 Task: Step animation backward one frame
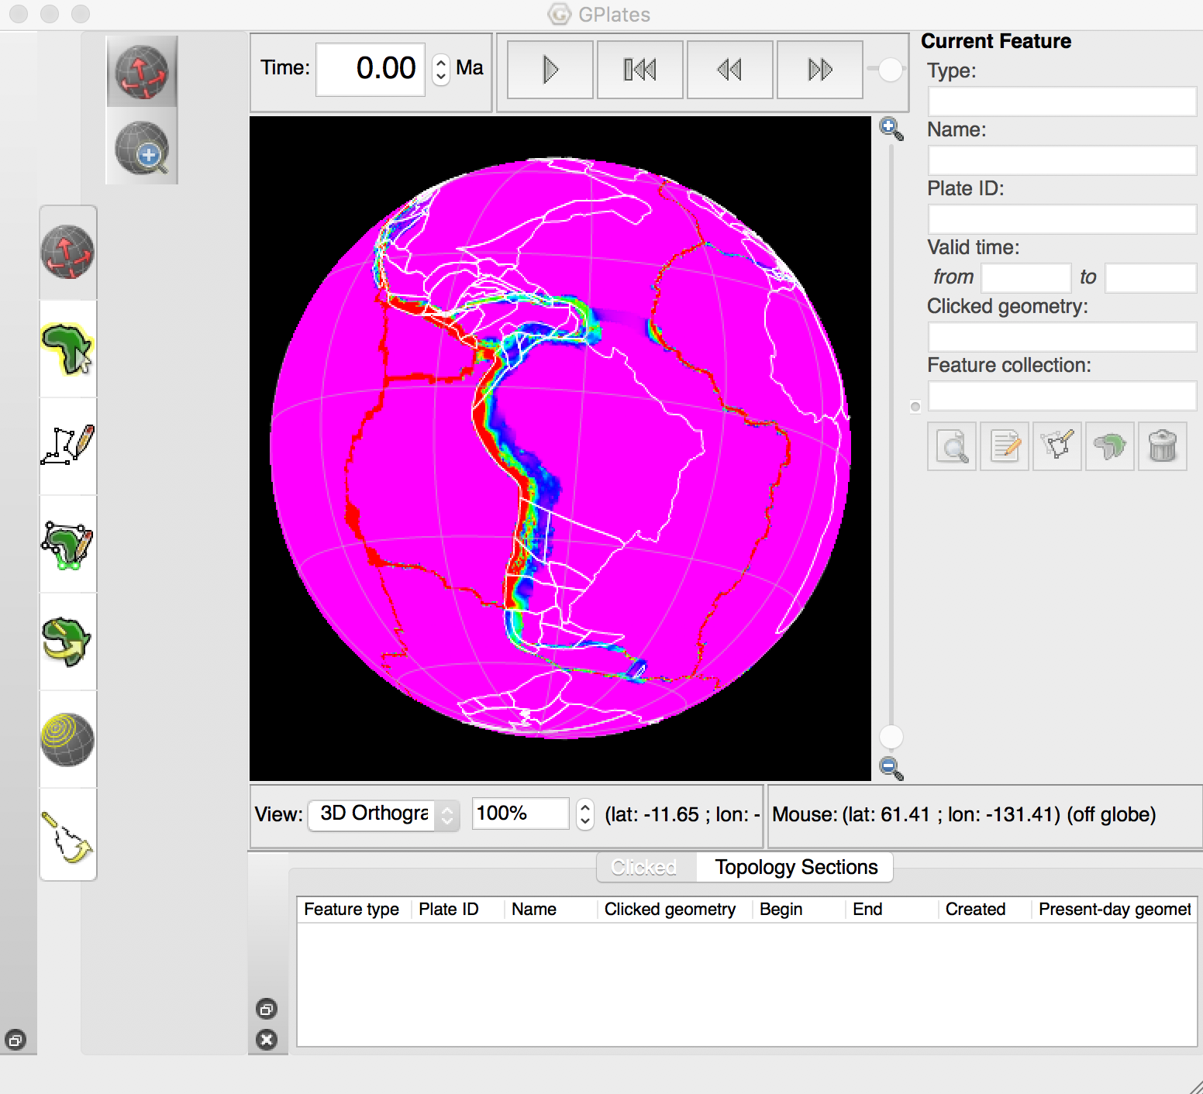730,70
